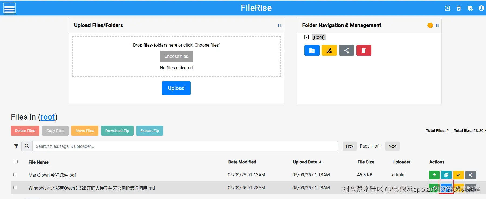The width and height of the screenshot is (486, 199).
Task: Open the root link in the Files in heading
Action: click(48, 117)
